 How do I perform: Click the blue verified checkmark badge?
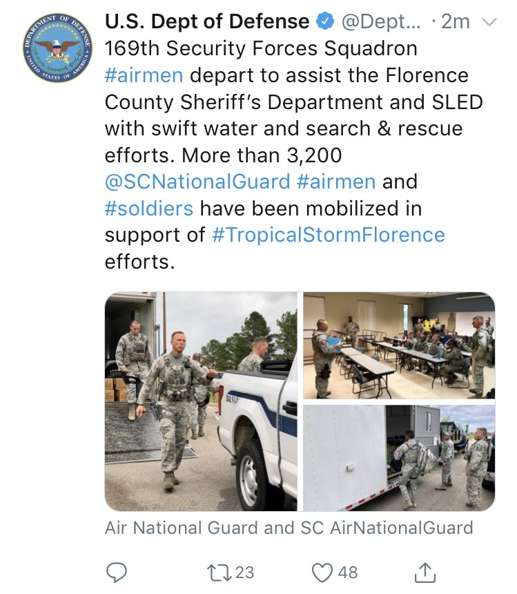325,21
